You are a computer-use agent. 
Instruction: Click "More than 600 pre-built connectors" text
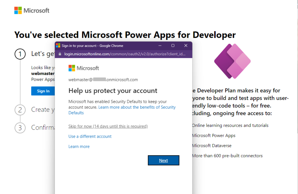tap(227, 156)
